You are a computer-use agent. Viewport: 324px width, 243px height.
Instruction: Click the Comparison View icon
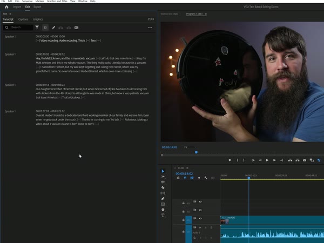pyautogui.click(x=312, y=160)
